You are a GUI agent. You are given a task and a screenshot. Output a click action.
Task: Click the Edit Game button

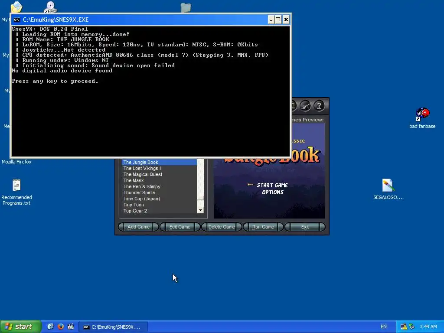(180, 227)
